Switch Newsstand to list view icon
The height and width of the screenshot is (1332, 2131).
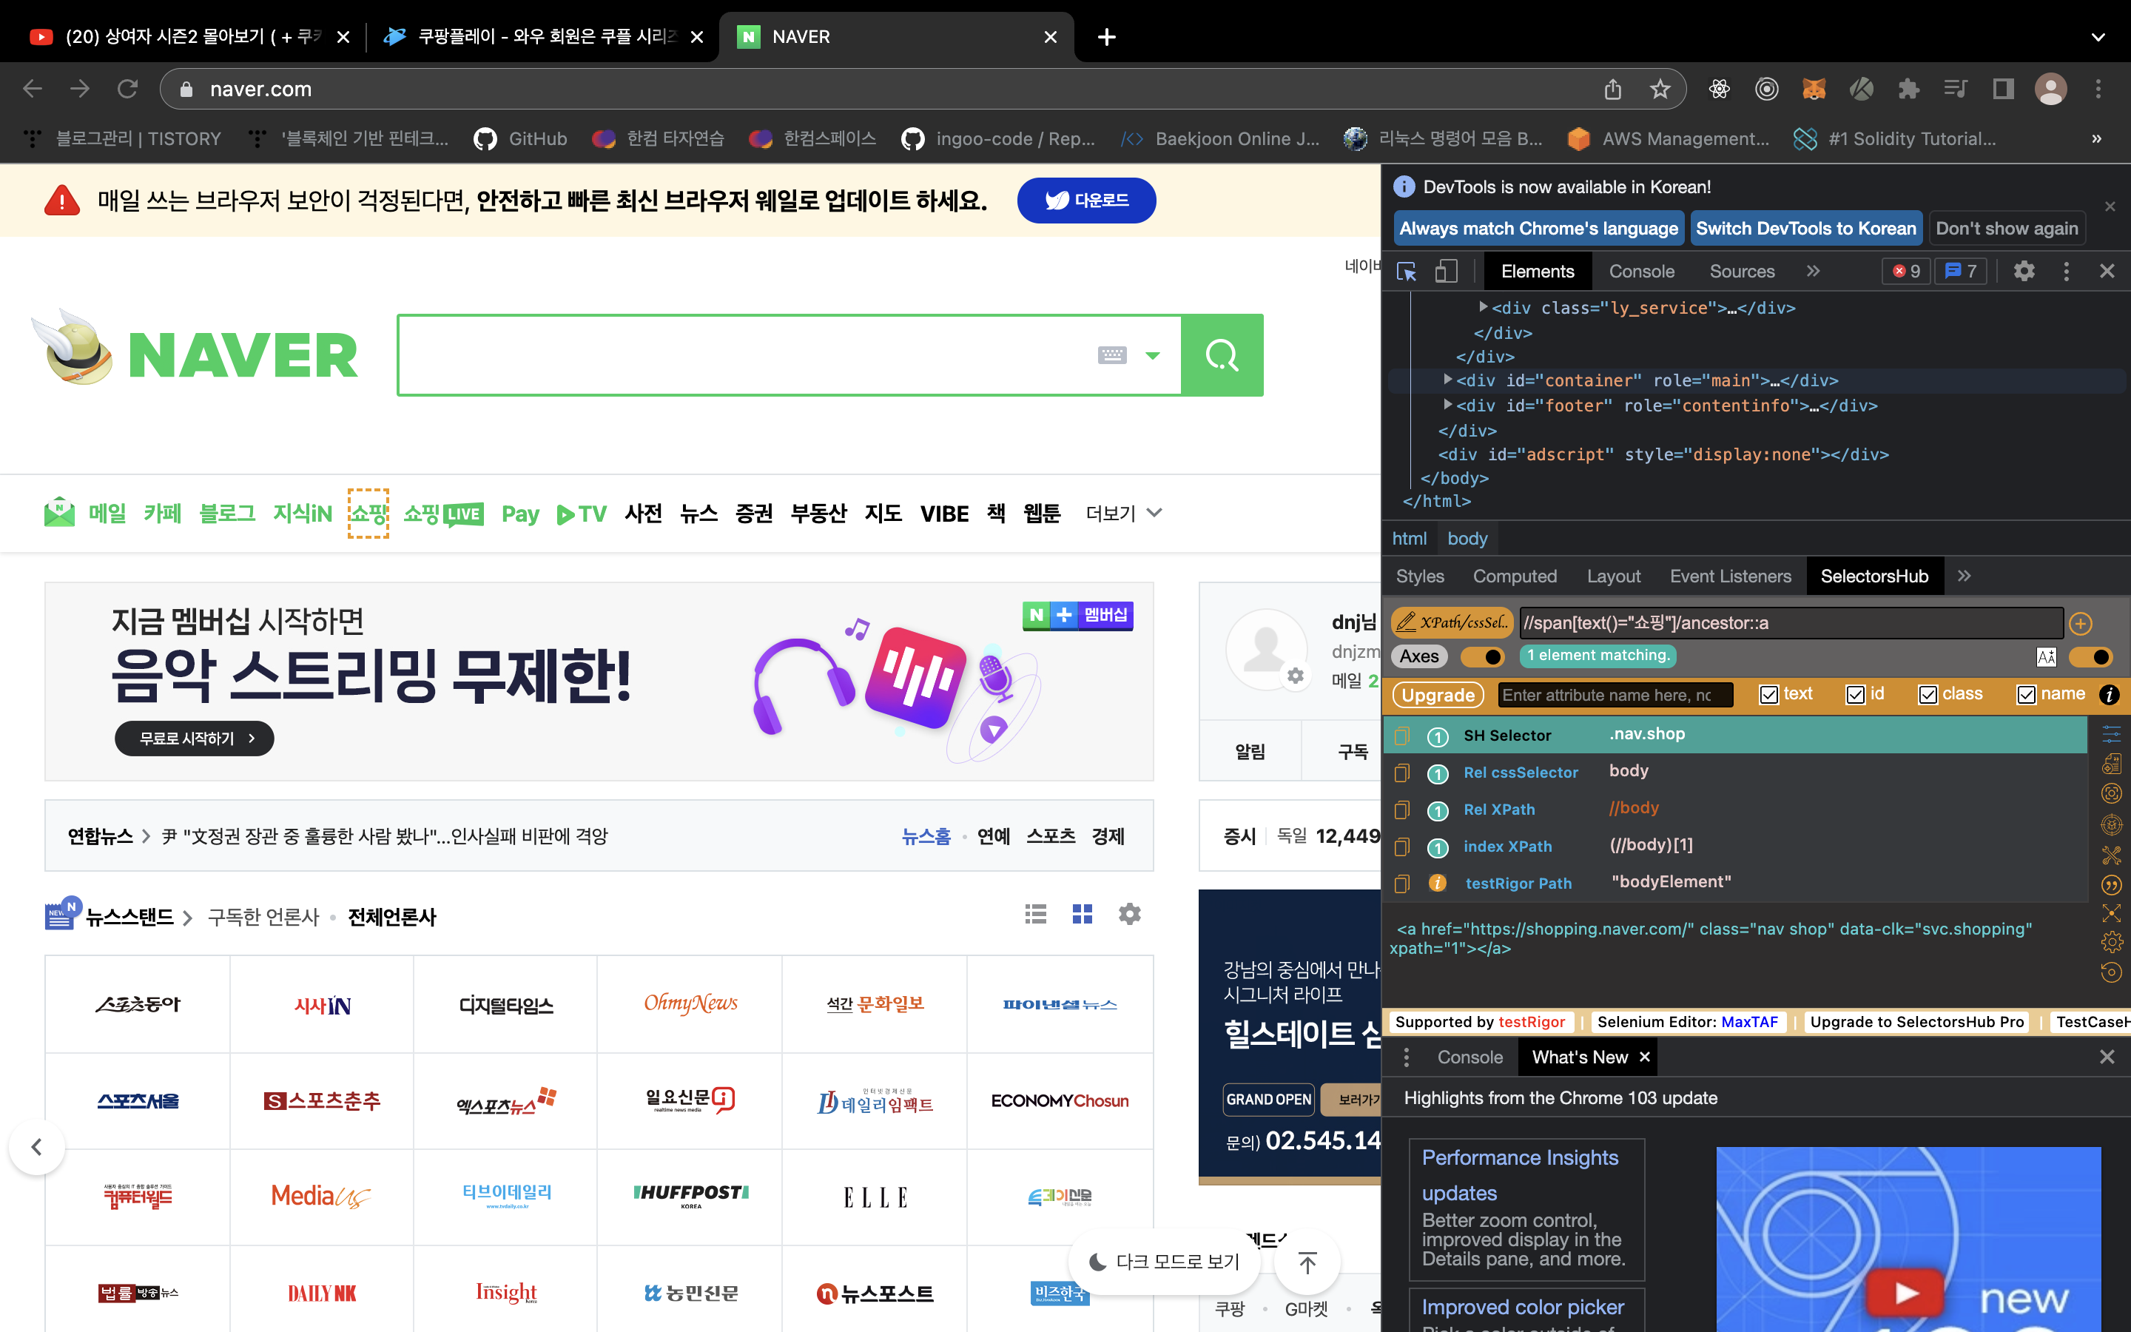click(1036, 915)
